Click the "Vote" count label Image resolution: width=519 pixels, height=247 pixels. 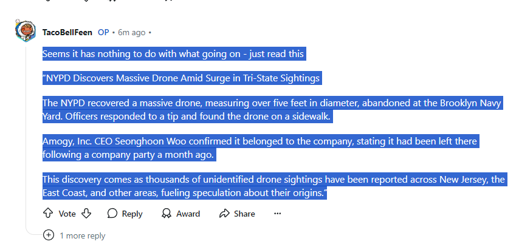[67, 214]
